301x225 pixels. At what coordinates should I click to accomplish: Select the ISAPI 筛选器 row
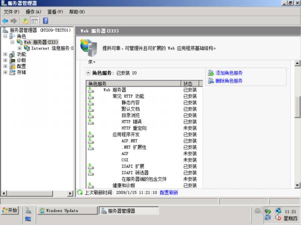coord(144,172)
